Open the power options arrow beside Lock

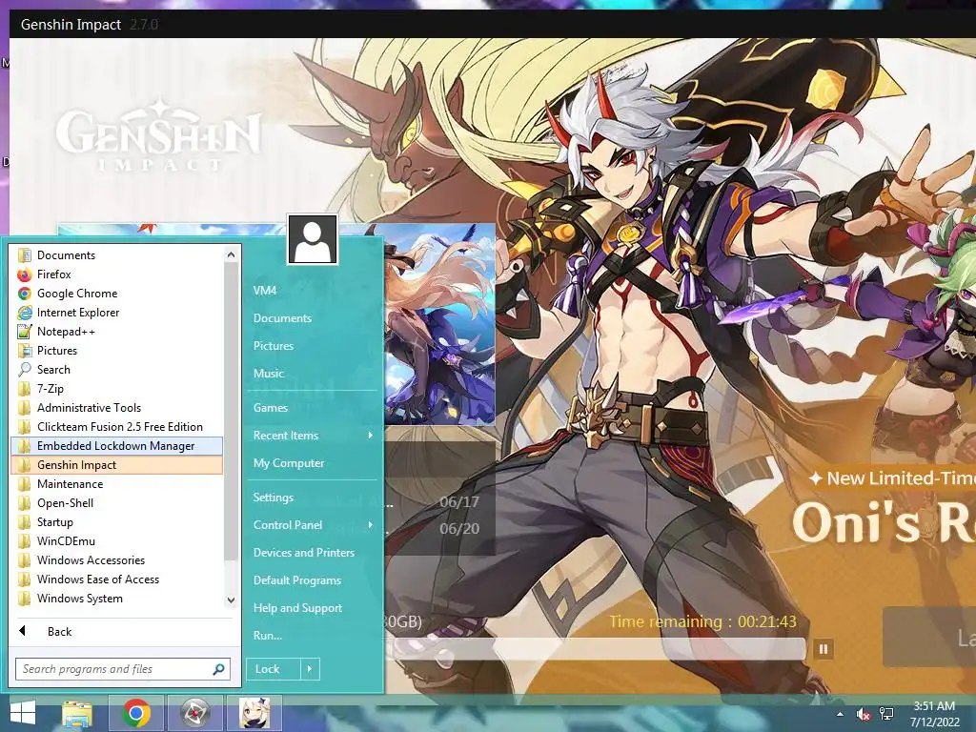(310, 669)
